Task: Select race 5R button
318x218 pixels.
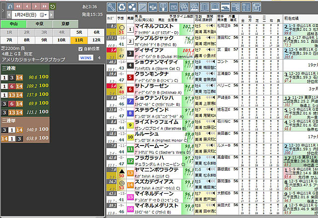Action: tap(79, 31)
